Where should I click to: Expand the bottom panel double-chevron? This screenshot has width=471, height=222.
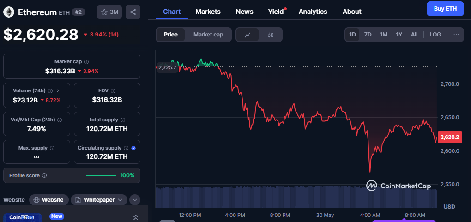pos(136,217)
